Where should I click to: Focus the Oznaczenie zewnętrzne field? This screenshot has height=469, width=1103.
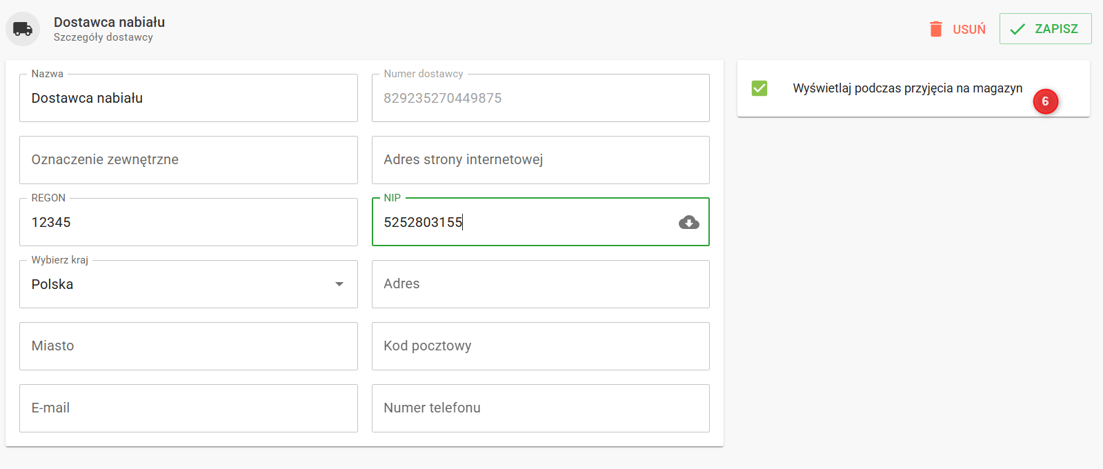pyautogui.click(x=188, y=160)
